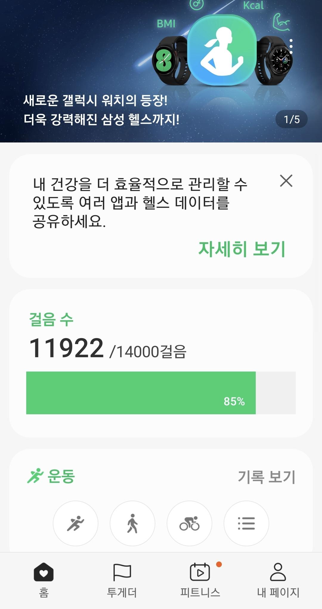This screenshot has height=609, width=322.
Task: Open the 걸음 수 step count heading
Action: [x=51, y=319]
